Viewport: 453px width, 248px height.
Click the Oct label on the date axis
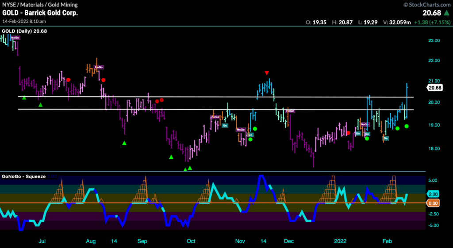(191, 241)
